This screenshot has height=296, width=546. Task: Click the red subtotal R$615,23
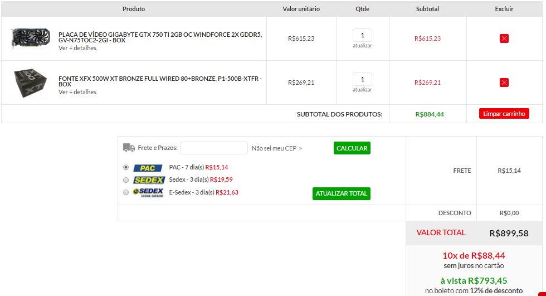pos(427,38)
